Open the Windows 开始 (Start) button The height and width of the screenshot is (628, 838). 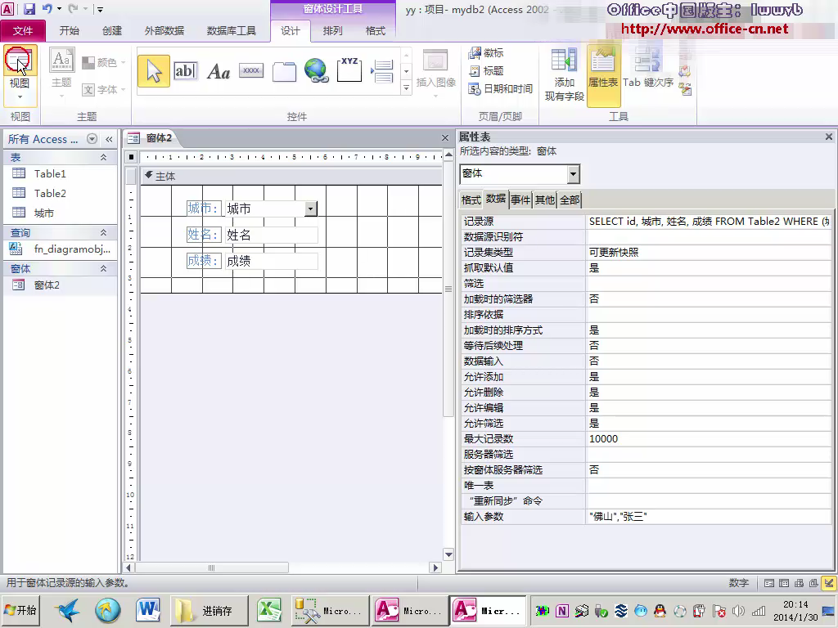coord(20,610)
